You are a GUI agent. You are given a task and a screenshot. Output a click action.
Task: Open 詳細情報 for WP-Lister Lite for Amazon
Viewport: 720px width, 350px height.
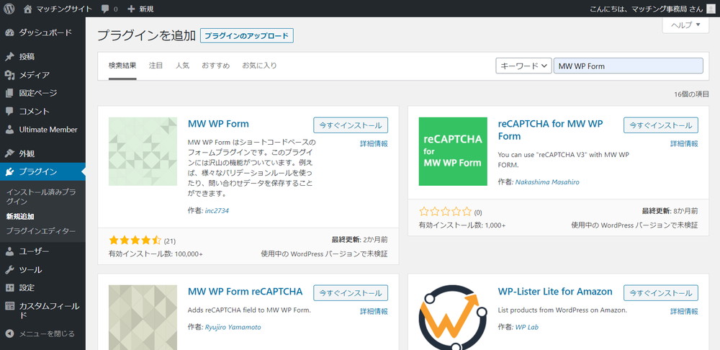point(684,311)
